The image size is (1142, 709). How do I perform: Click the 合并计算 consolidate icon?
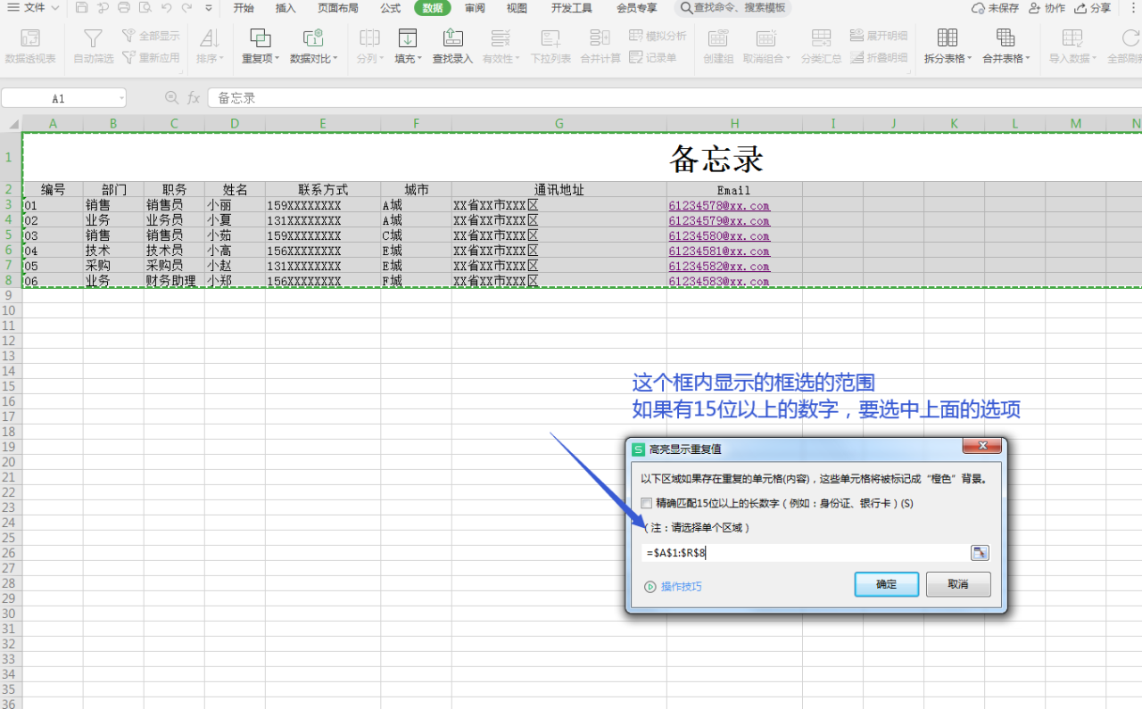coord(600,37)
